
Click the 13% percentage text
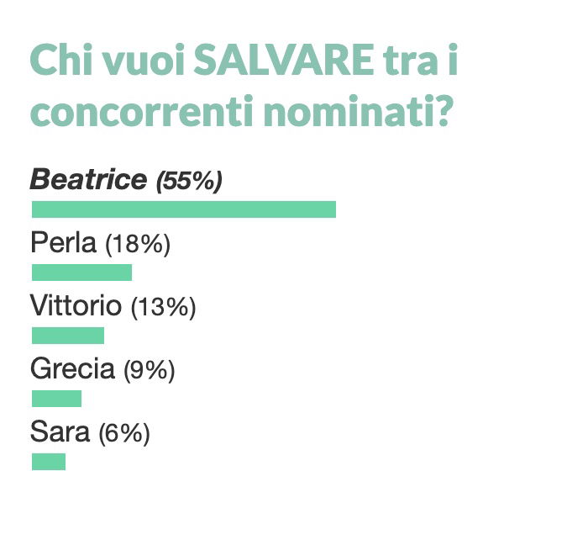pyautogui.click(x=163, y=308)
